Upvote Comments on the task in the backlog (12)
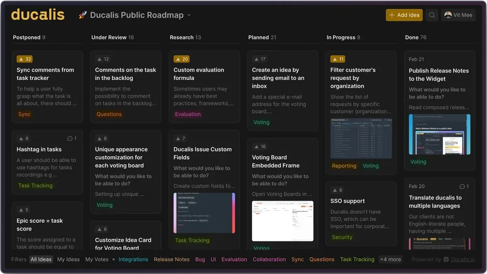The height and width of the screenshot is (274, 487). click(x=104, y=59)
